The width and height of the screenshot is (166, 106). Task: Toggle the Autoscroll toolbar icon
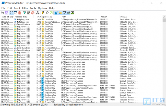(16, 13)
